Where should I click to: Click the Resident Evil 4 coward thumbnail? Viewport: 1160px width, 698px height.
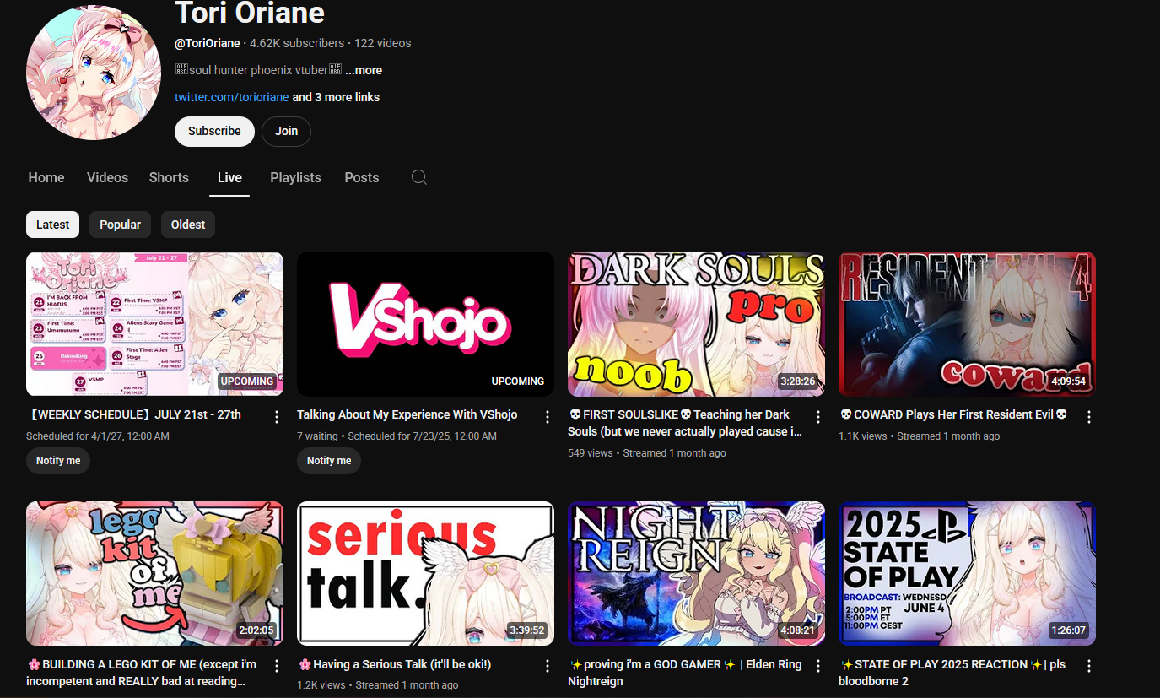[x=967, y=324]
